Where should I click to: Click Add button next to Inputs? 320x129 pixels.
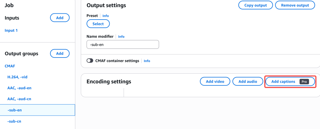[60, 18]
